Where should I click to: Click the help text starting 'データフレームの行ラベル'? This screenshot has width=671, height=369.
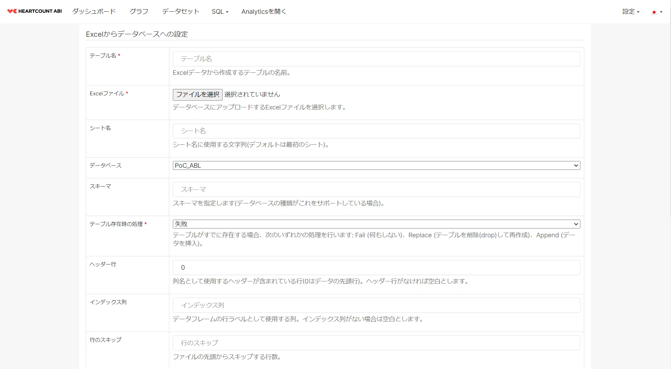[298, 319]
